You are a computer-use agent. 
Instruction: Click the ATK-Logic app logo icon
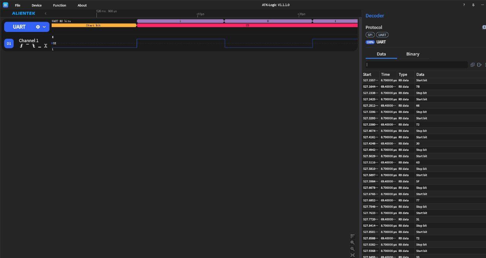[x=5, y=5]
